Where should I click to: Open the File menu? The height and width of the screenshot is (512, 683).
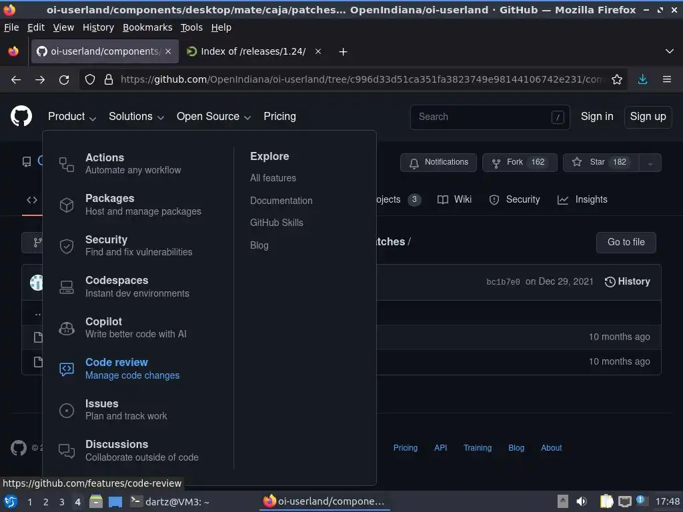click(11, 27)
